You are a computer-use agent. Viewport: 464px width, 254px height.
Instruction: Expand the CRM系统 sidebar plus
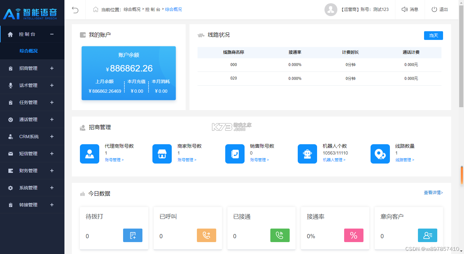coord(52,136)
